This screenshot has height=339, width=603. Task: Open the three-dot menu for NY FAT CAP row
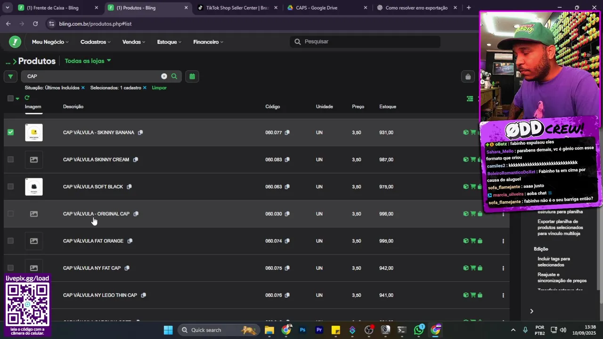[503, 268]
